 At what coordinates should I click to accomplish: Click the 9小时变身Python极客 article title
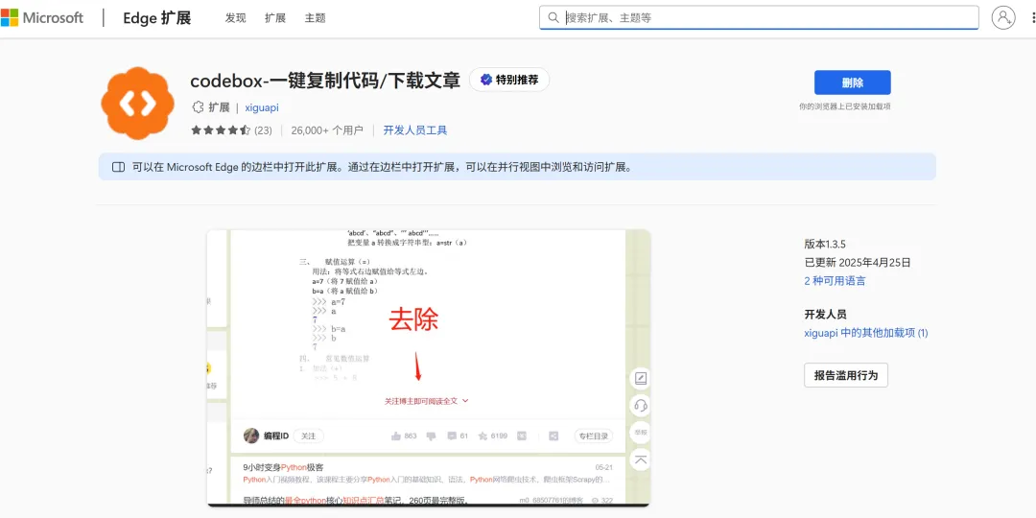click(x=283, y=467)
